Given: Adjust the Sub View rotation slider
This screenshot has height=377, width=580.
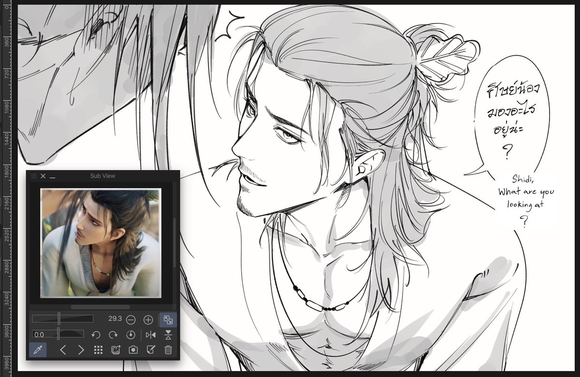Looking at the screenshot, I should (x=58, y=334).
